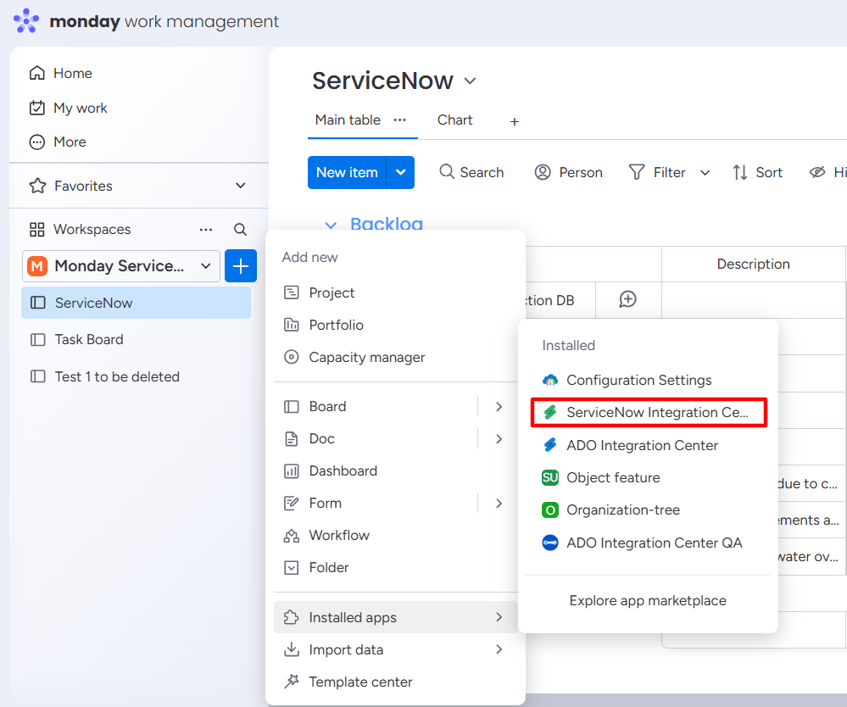Switch to the Main table tab
Screen dimensions: 847x707
tap(348, 120)
